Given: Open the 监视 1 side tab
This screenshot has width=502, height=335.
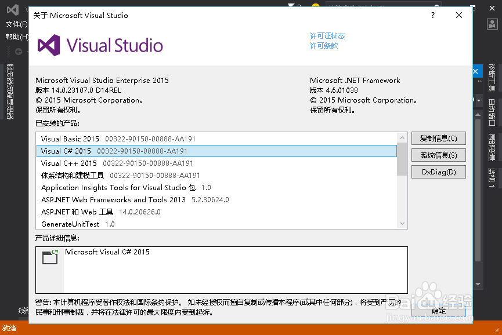Looking at the screenshot, I should coord(492,178).
